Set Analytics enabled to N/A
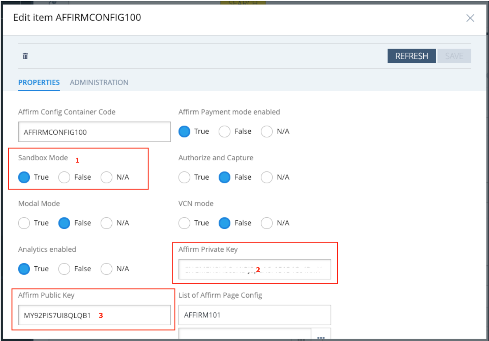The height and width of the screenshot is (341, 489). [x=106, y=269]
